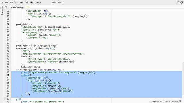Click "POST" string on line 72
The height and width of the screenshot is (103, 184).
[25, 51]
